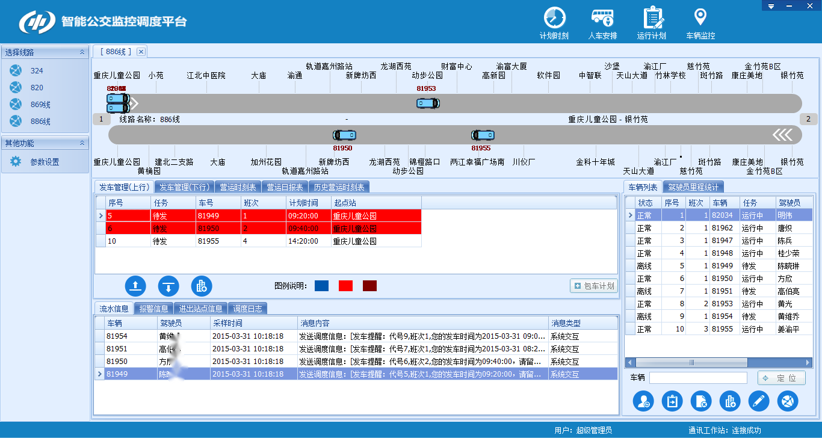Click the delete document icon
822x438 pixels.
[x=701, y=401]
